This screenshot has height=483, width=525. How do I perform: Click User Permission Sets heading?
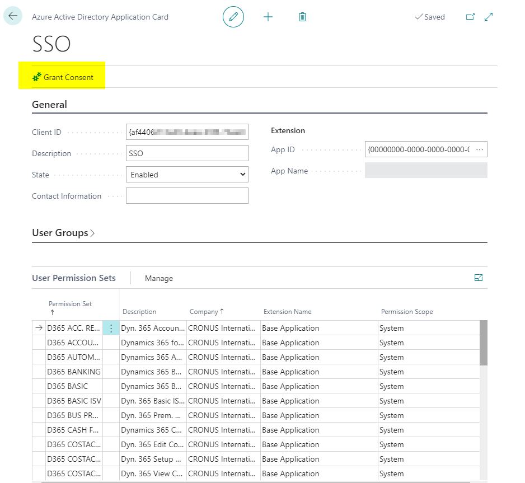point(74,278)
